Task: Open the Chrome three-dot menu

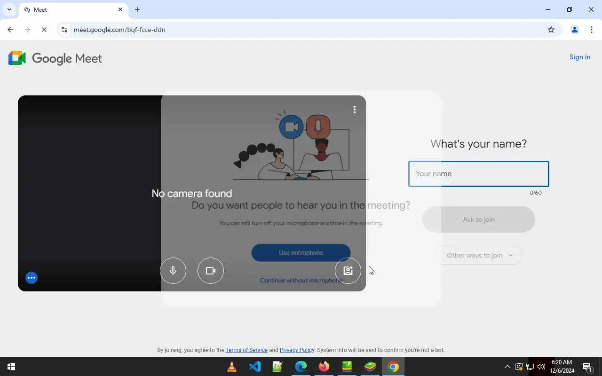Action: pyautogui.click(x=592, y=30)
